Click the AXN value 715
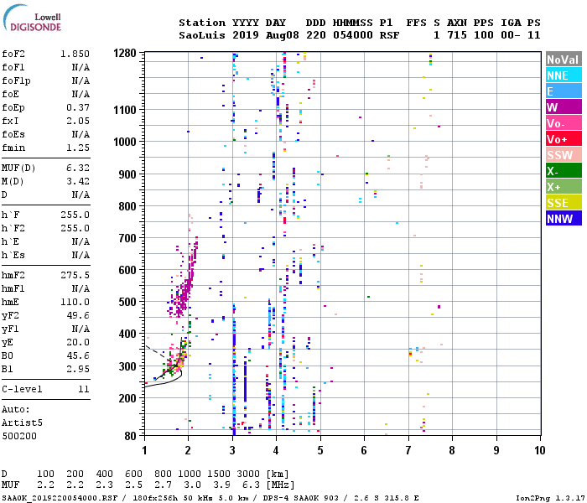The image size is (587, 503). 457,35
